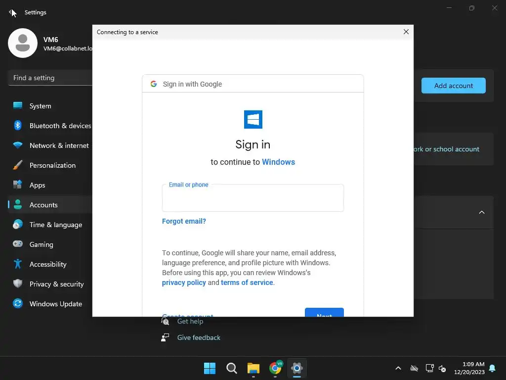Click the Settings gear taskbar icon
The image size is (506, 380).
pos(297,368)
